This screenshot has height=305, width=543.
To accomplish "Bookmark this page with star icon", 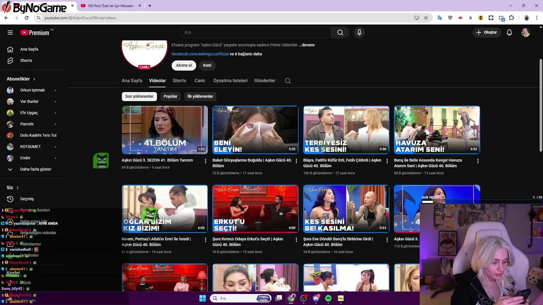I will pos(426,18).
